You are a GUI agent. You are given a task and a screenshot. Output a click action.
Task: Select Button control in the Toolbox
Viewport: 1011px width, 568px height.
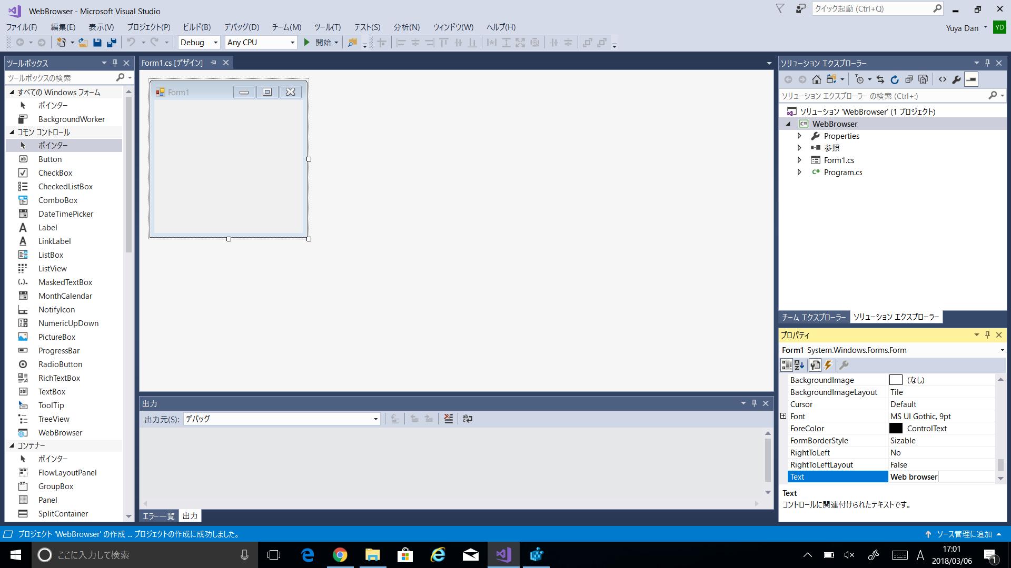click(50, 159)
